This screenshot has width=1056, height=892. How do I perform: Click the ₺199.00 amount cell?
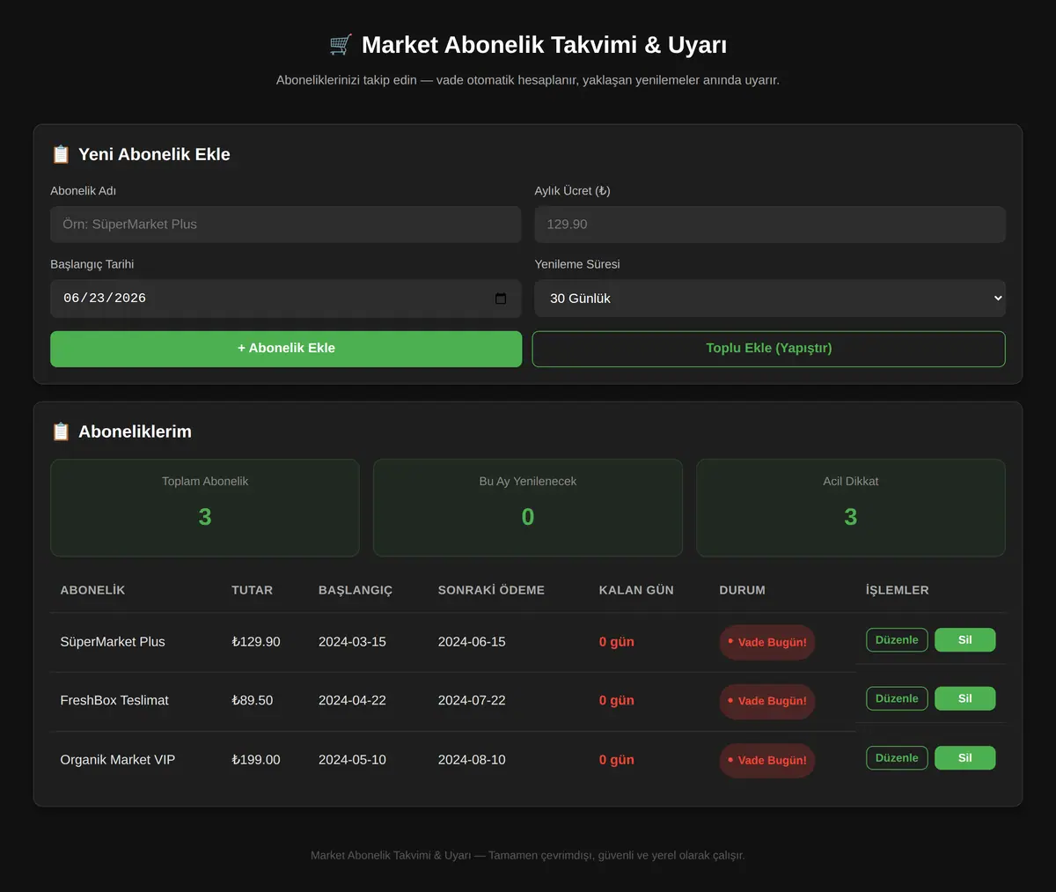256,760
